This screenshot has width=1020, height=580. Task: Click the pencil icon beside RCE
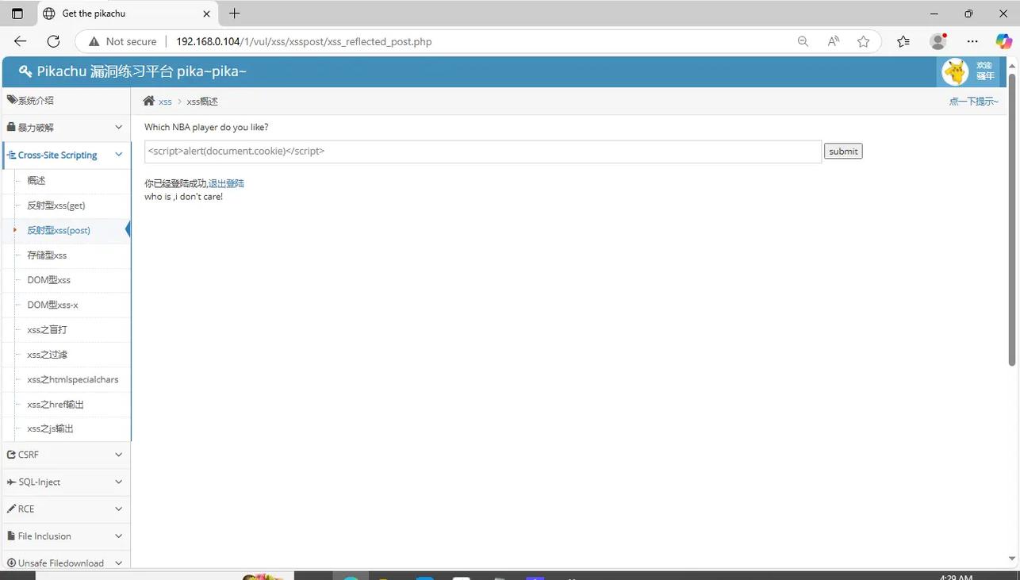[11, 509]
